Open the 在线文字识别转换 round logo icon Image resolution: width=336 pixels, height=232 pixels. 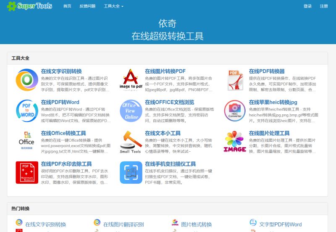[x=27, y=80]
